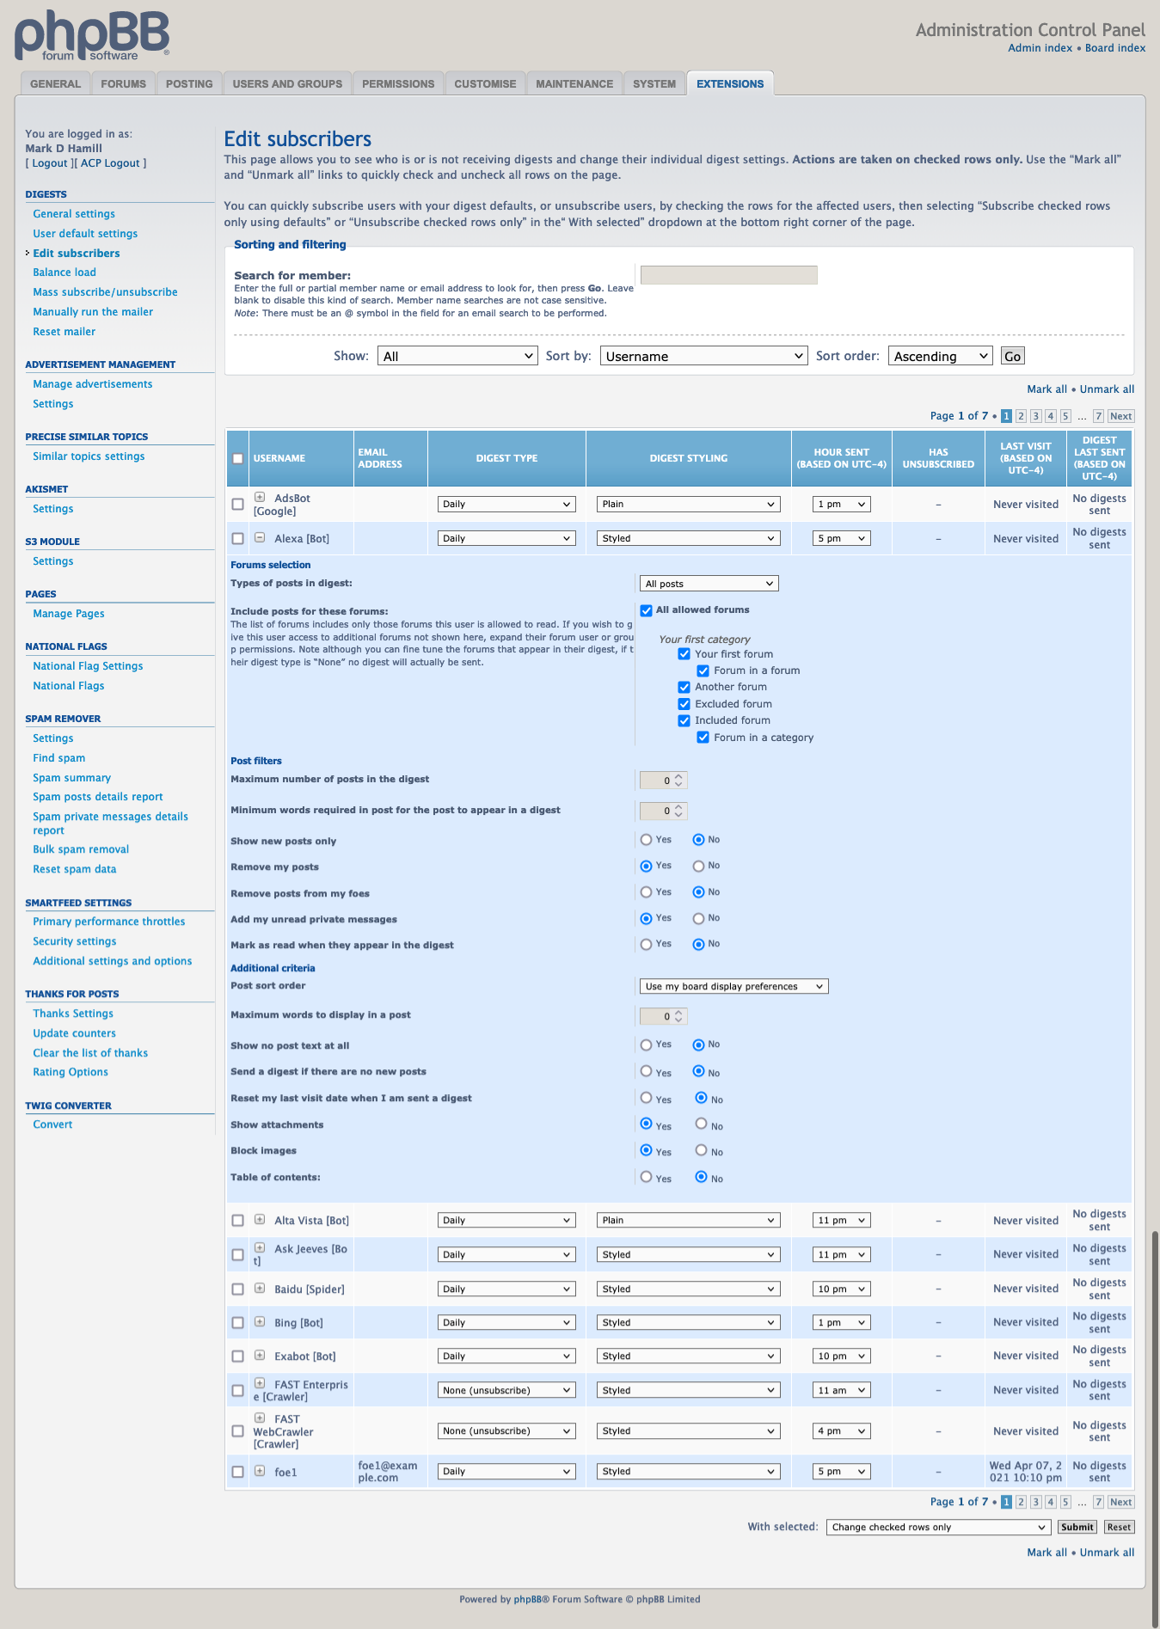
Task: Select No for Block images
Action: (x=702, y=1150)
